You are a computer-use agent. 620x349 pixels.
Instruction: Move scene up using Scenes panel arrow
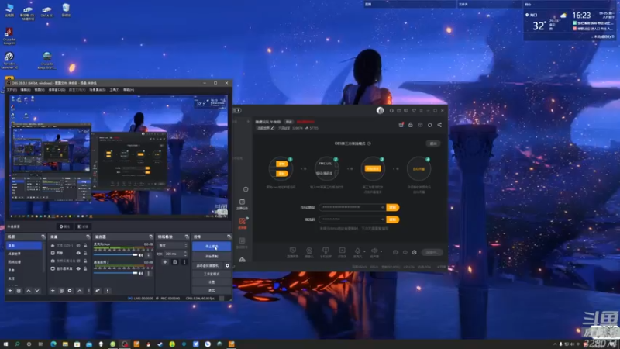[29, 290]
